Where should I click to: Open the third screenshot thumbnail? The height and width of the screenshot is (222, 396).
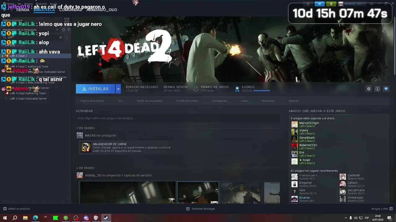click(x=241, y=193)
